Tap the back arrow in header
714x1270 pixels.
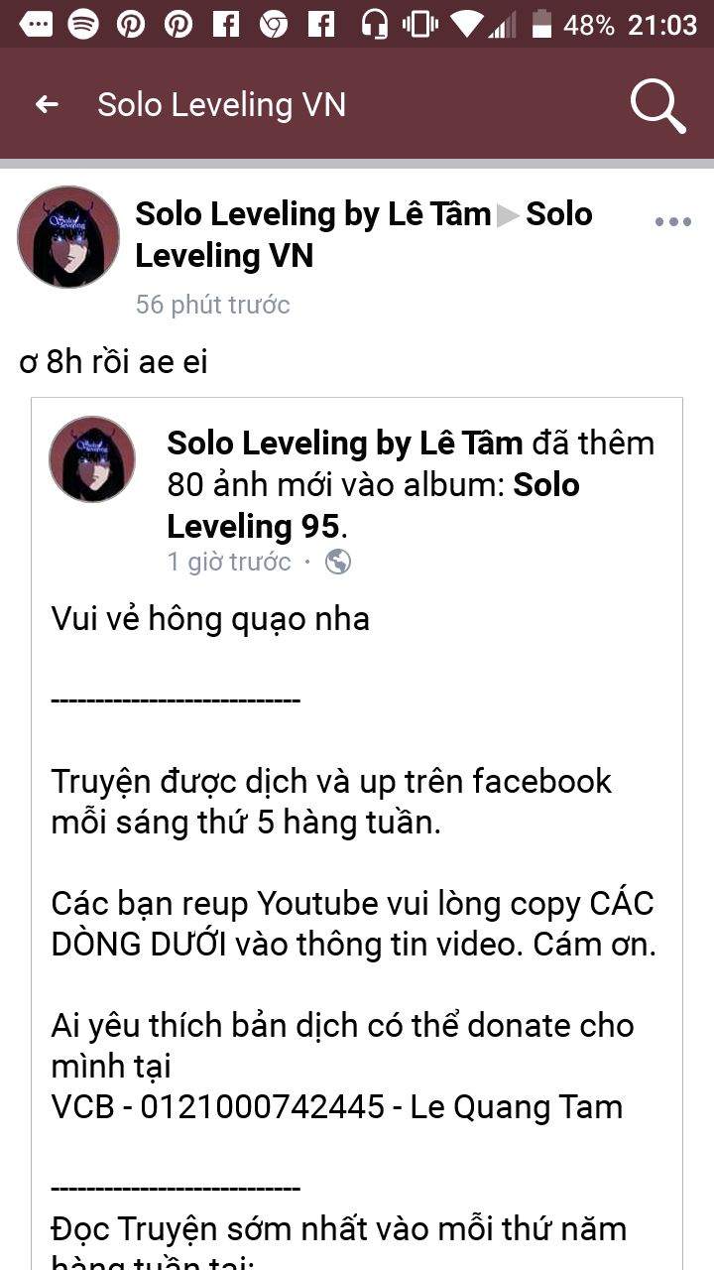[47, 104]
